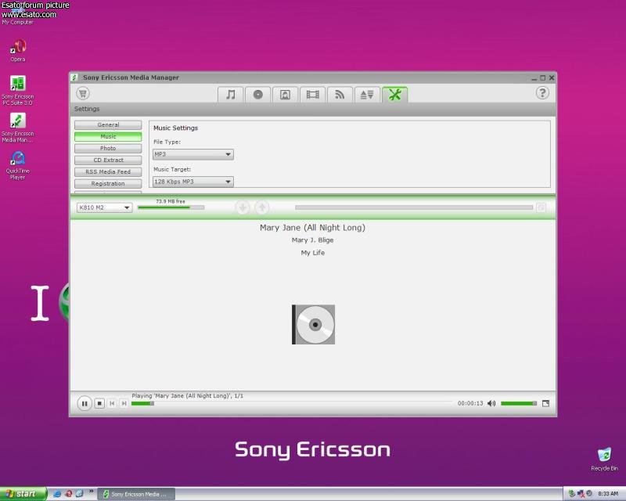Open the Windows Start menu
This screenshot has width=626, height=501.
point(23,494)
